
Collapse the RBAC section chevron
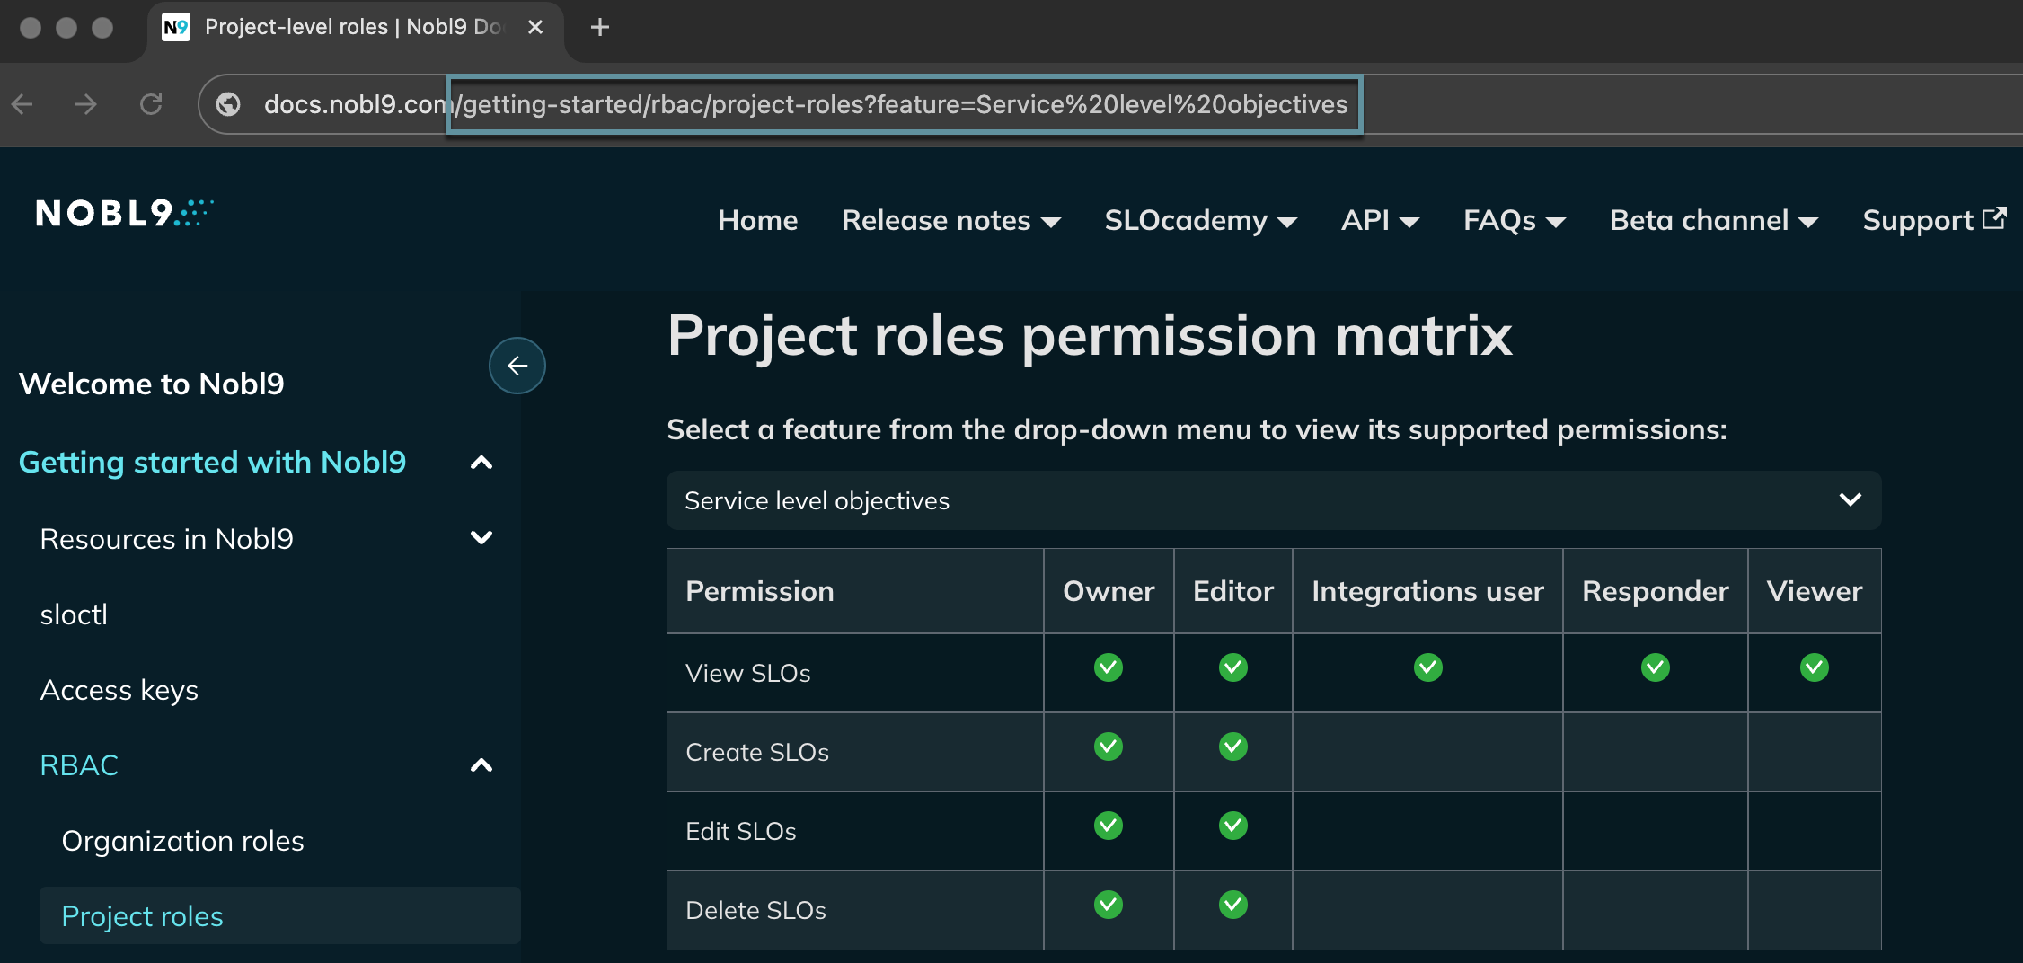pos(481,765)
